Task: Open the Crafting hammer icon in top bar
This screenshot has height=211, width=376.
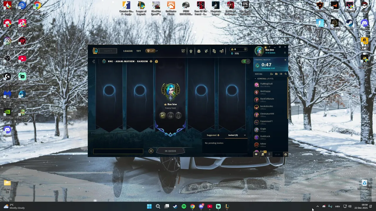Action: pos(206,51)
